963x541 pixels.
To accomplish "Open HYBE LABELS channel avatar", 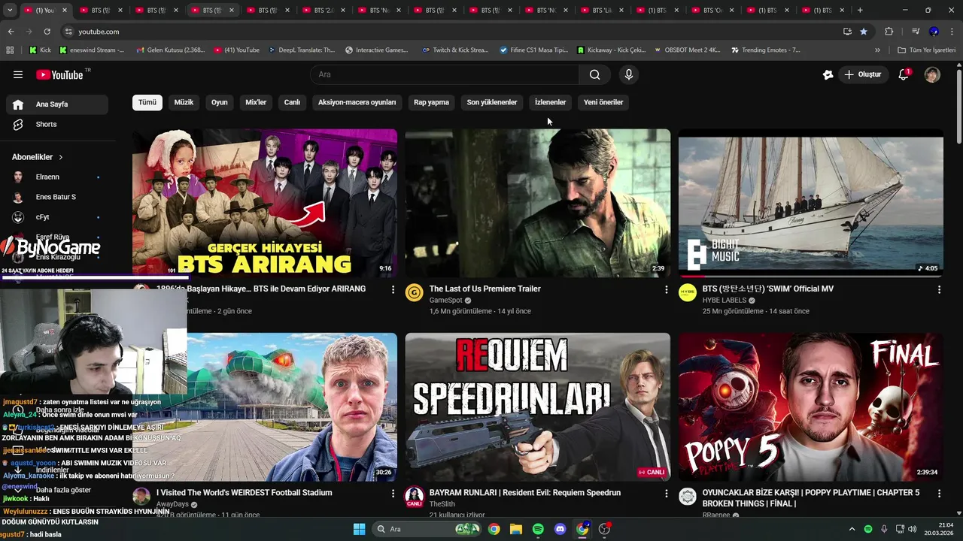I will pyautogui.click(x=688, y=292).
